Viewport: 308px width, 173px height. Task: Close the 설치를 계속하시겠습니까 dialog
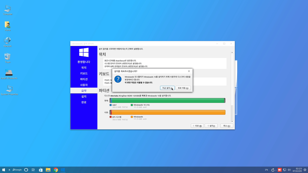[x=189, y=71]
